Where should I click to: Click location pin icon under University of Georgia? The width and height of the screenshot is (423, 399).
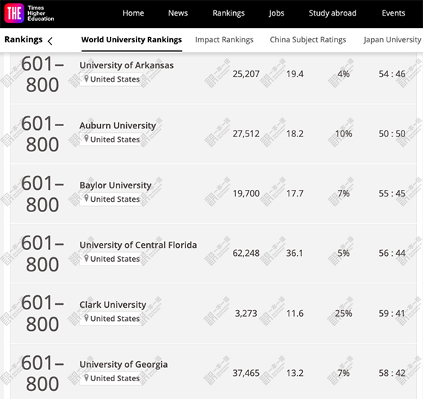tap(86, 377)
